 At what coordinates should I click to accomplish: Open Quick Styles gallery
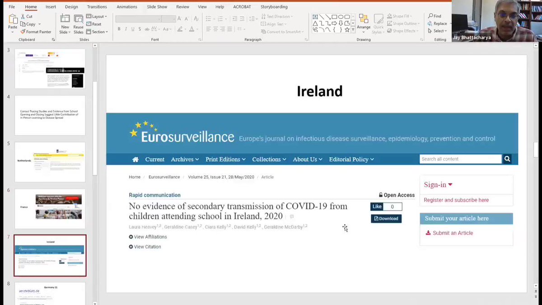[x=378, y=23]
